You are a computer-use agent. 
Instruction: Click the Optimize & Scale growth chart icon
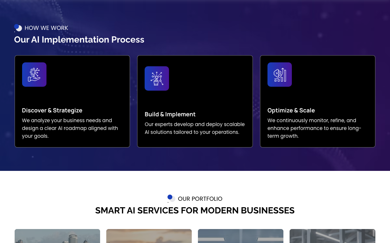point(279,74)
